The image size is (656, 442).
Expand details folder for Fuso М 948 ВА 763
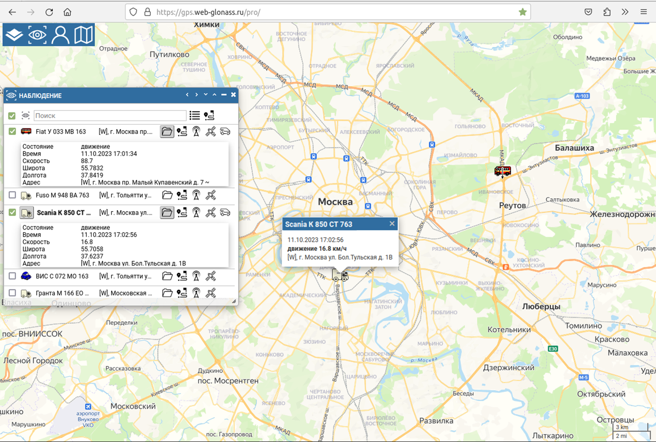pos(167,195)
